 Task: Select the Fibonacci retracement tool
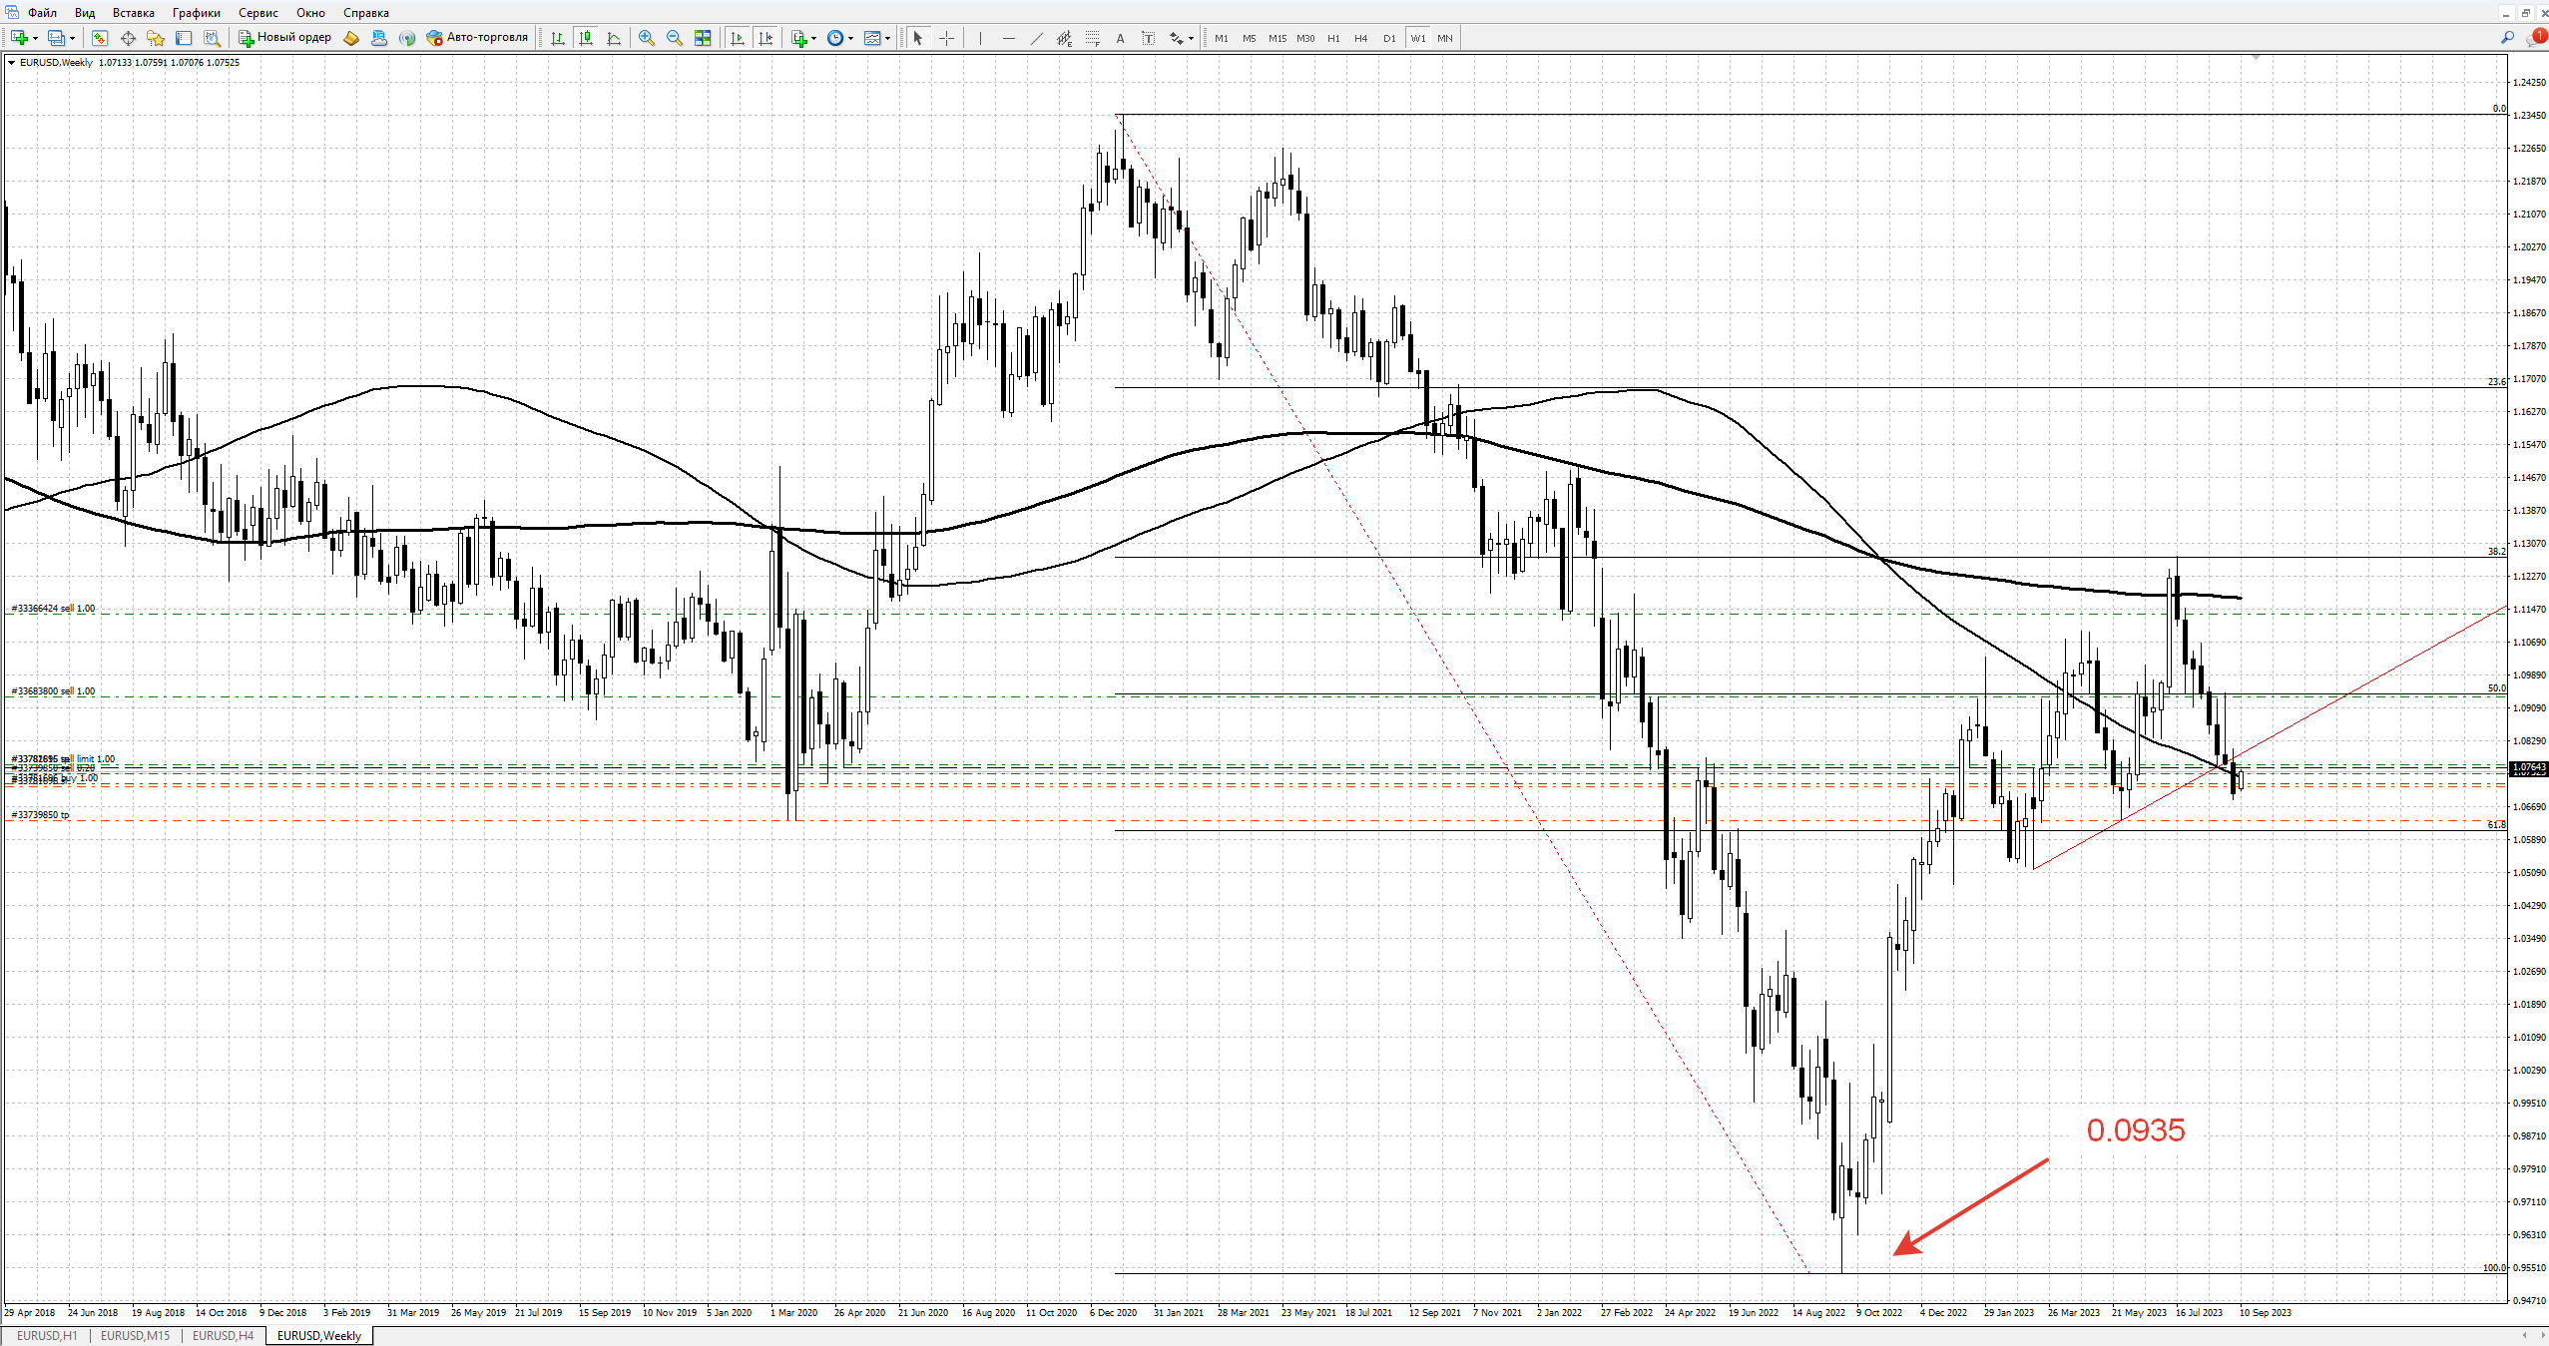point(1093,38)
